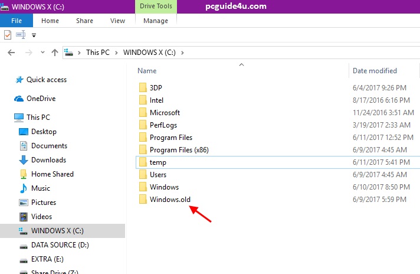420x274 pixels.
Task: Open the File menu
Action: pos(17,21)
